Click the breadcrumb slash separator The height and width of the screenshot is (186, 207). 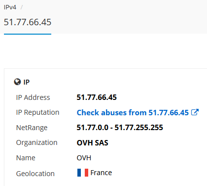coord(22,7)
